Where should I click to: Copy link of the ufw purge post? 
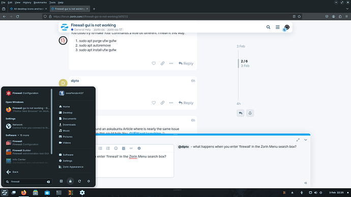(162, 63)
